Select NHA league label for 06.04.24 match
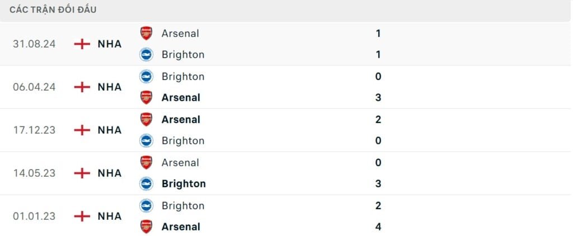This screenshot has height=236, width=573. (110, 87)
